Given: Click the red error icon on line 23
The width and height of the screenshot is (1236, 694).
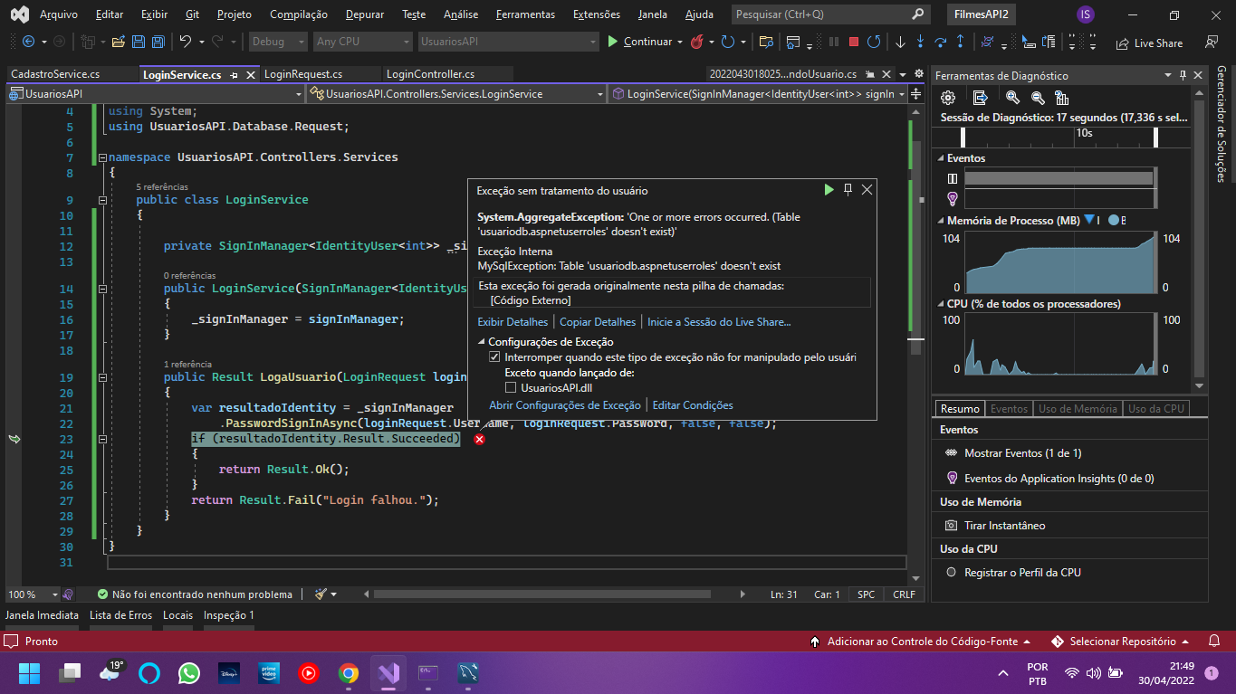Looking at the screenshot, I should (479, 439).
